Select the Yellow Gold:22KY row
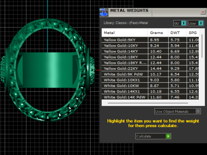Screen dimensions: 207x155 pyautogui.click(x=151, y=68)
